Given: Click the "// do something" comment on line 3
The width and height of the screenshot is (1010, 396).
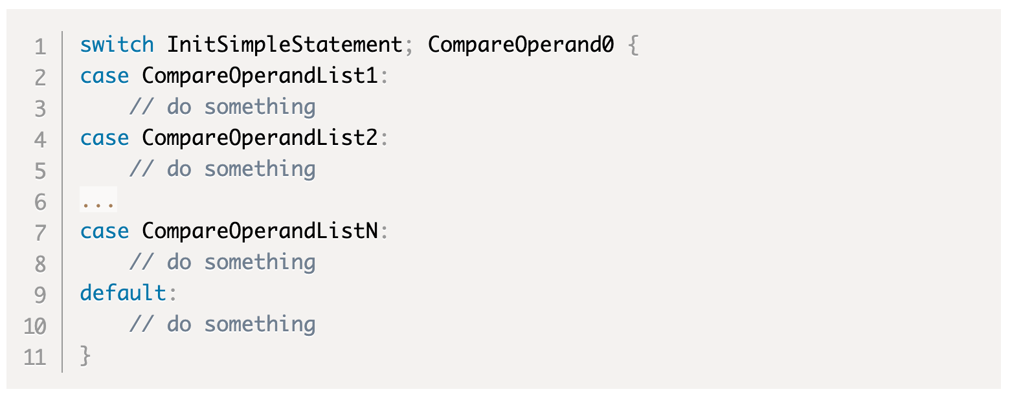Looking at the screenshot, I should click(x=222, y=107).
